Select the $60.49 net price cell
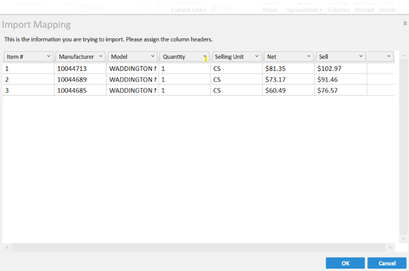 (x=289, y=90)
